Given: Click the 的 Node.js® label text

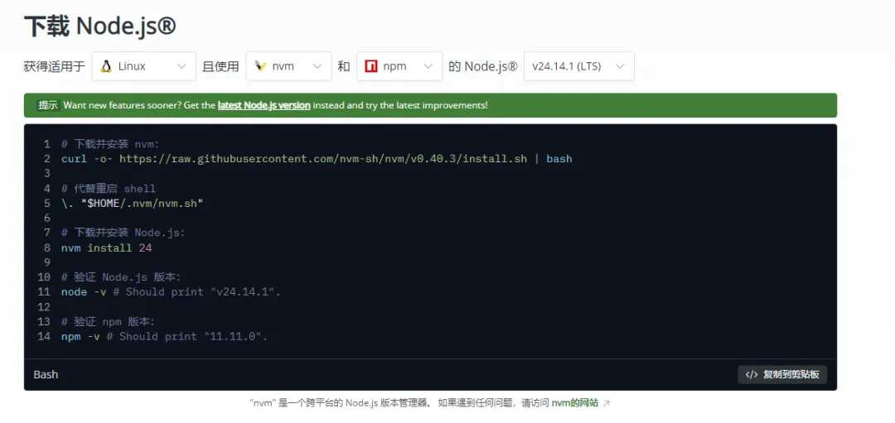Looking at the screenshot, I should [483, 66].
